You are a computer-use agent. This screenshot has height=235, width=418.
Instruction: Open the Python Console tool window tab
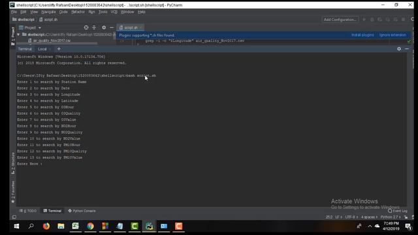82,211
